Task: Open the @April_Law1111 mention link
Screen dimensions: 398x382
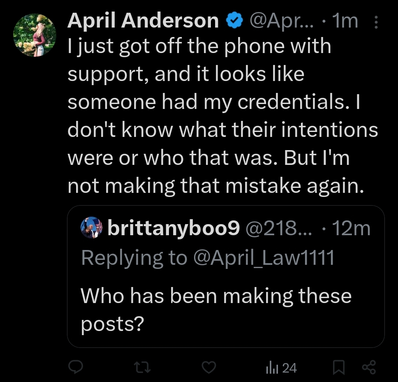Action: (x=263, y=258)
